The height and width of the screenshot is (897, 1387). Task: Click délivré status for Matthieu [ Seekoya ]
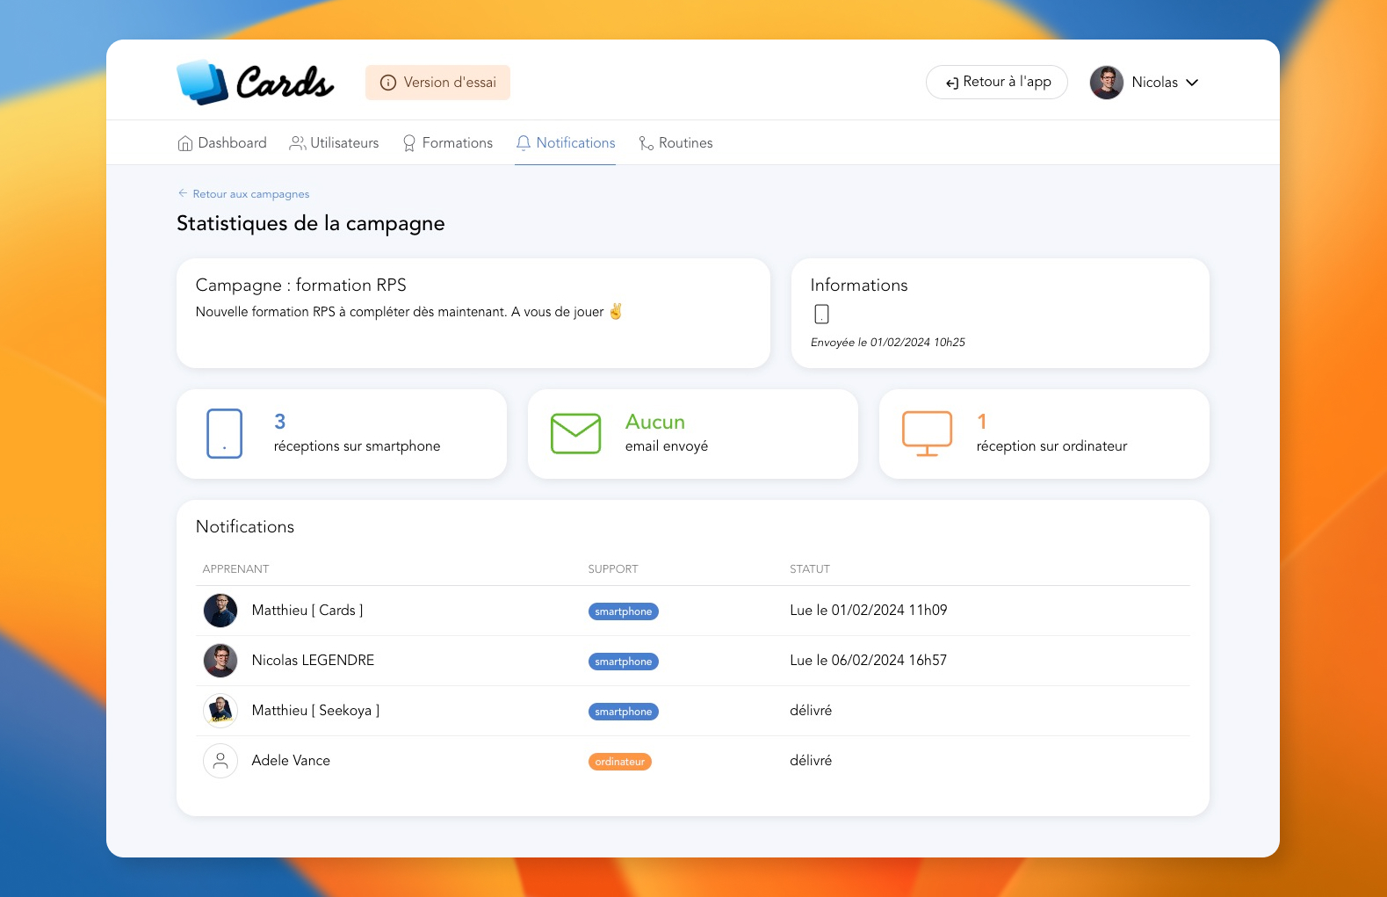811,711
